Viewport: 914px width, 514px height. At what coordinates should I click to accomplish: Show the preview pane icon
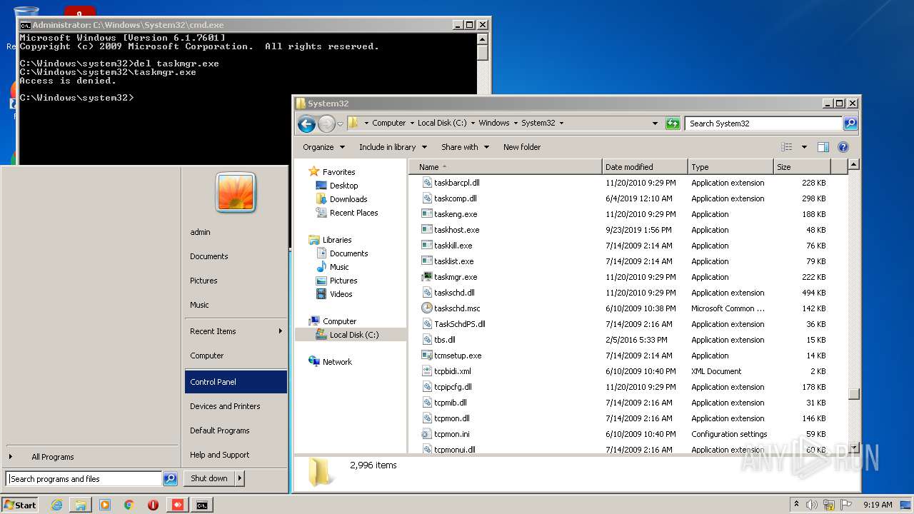[823, 147]
